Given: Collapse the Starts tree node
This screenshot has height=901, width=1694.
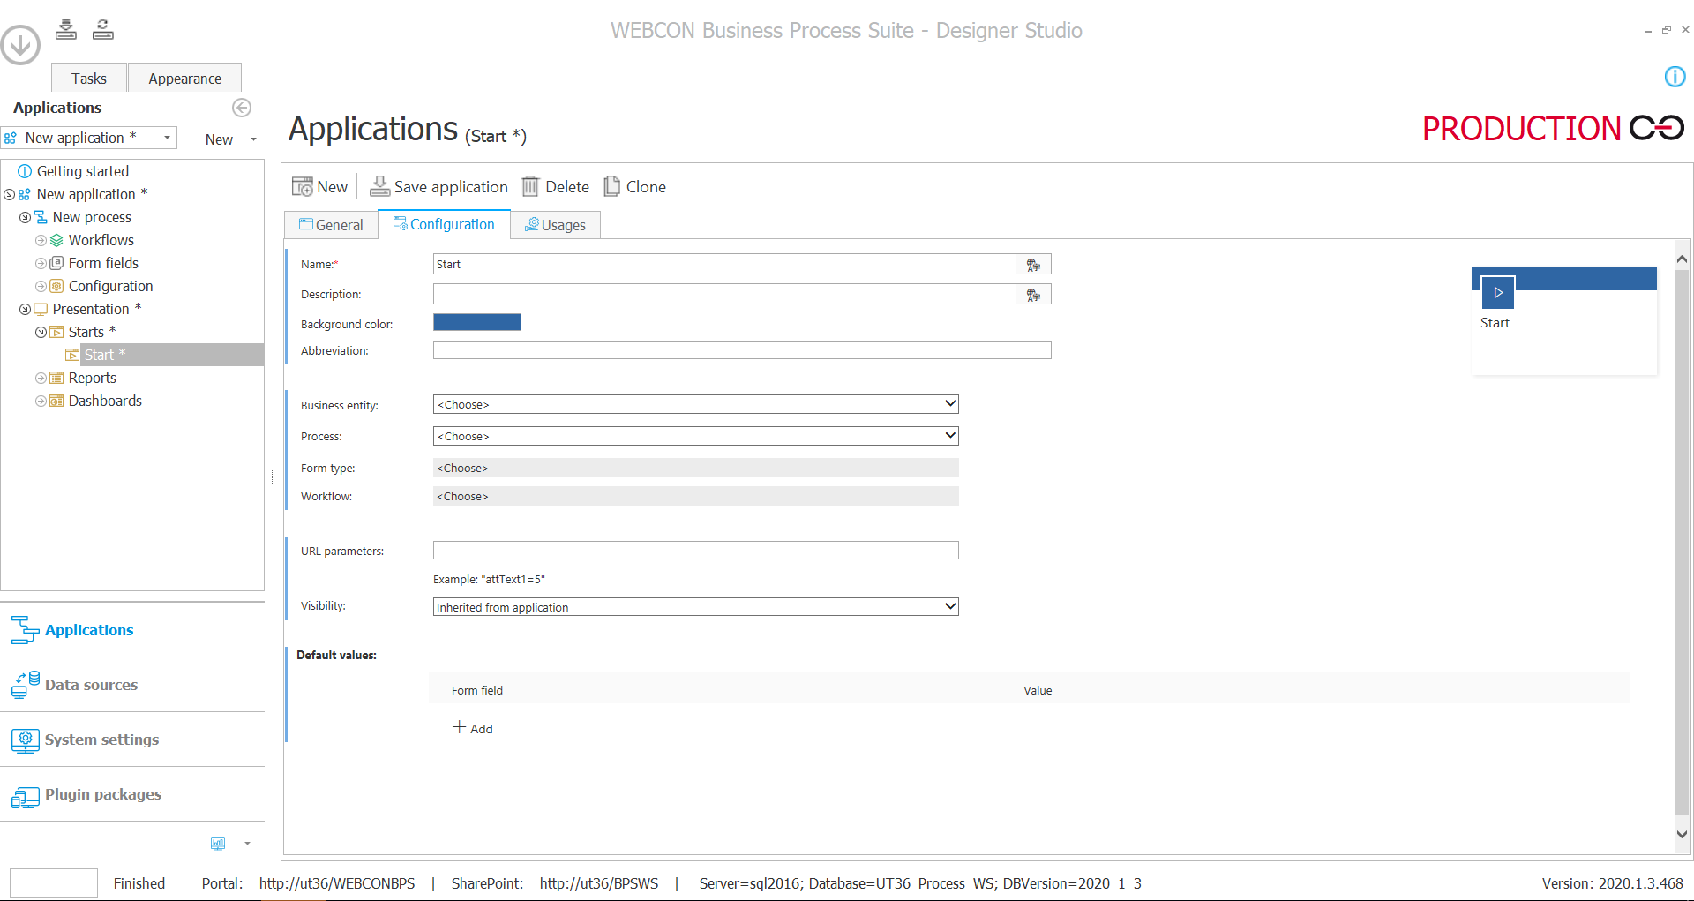Looking at the screenshot, I should pyautogui.click(x=41, y=332).
